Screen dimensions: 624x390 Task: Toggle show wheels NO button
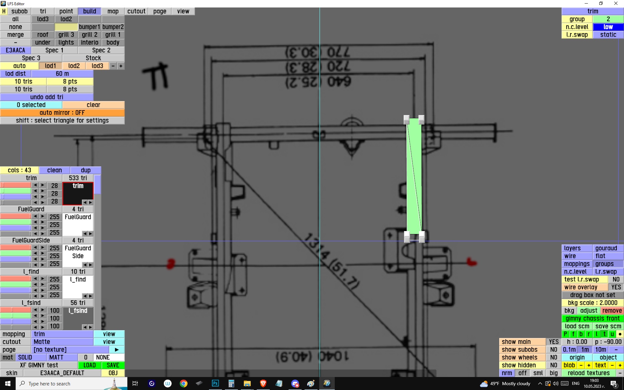553,357
